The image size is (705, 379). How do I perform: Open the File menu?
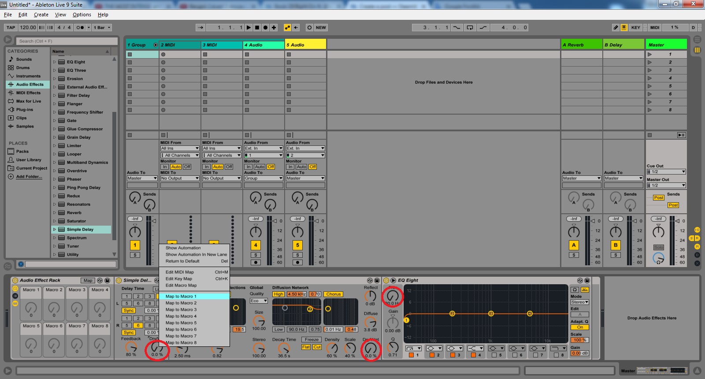click(8, 15)
